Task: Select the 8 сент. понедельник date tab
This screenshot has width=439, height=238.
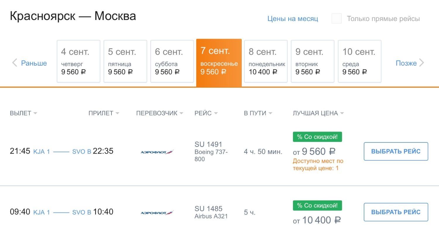Action: click(266, 61)
